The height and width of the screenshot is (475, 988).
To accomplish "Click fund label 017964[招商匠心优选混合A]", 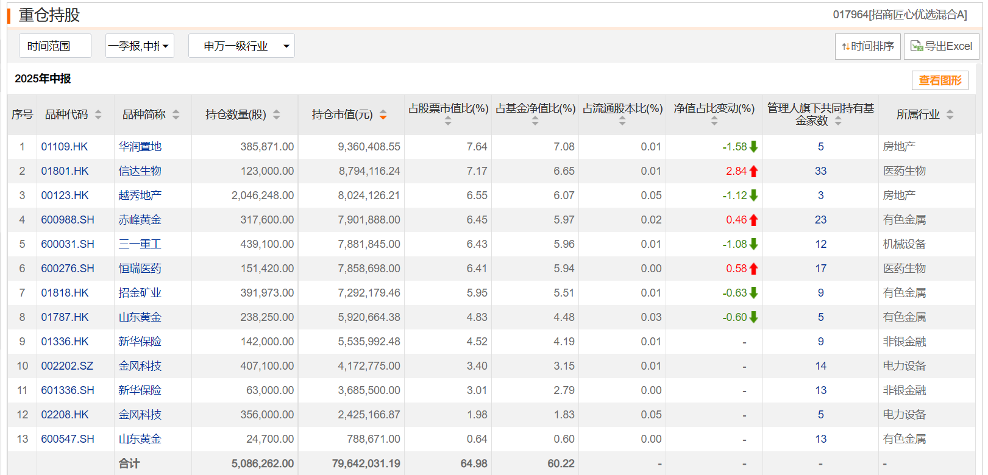I will pos(900,15).
